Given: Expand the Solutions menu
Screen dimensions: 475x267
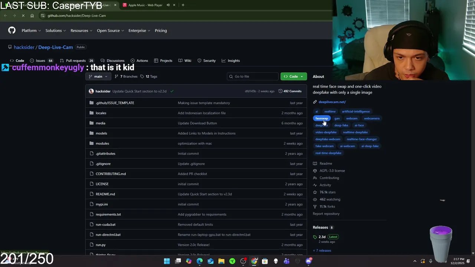Looking at the screenshot, I should (56, 30).
